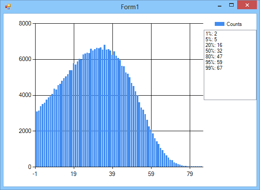Select the 1%: 2 line in the list
This screenshot has height=190, width=260.
pyautogui.click(x=211, y=34)
